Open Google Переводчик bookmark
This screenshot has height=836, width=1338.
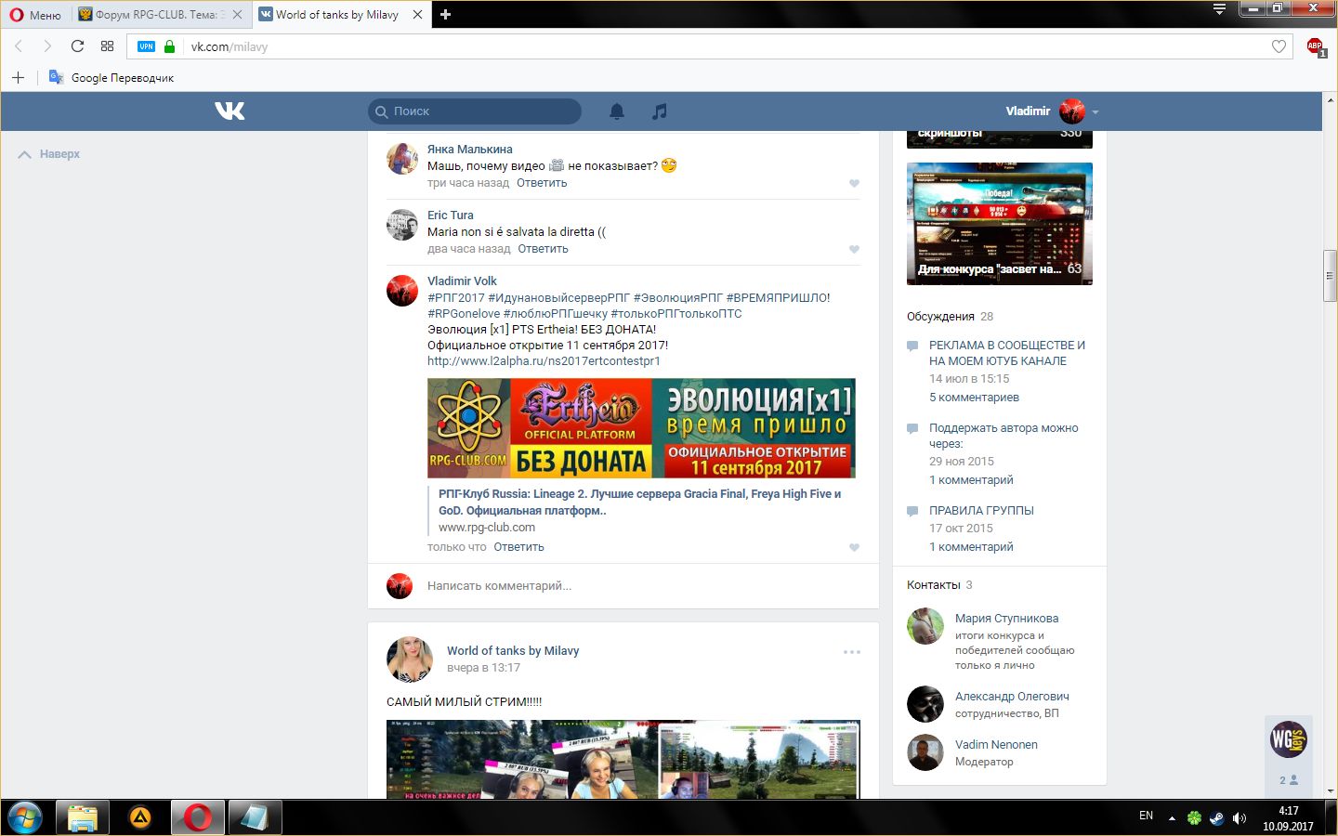[x=111, y=77]
